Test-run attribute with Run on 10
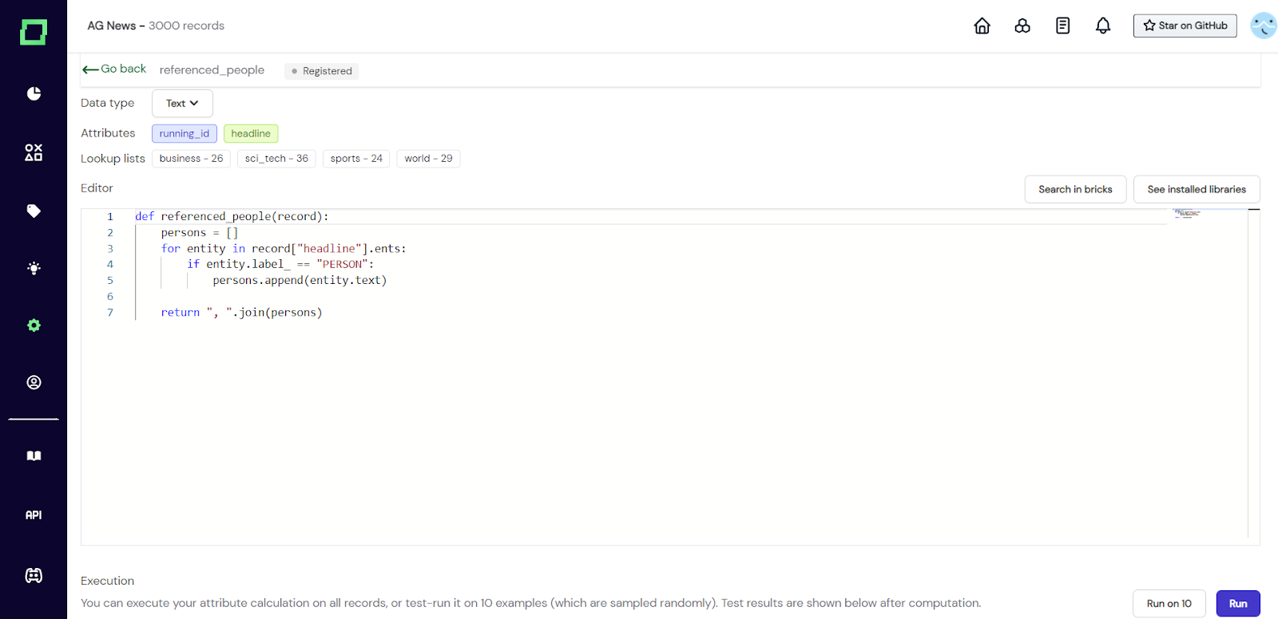Screen dimensions: 1278x619 (1169, 604)
